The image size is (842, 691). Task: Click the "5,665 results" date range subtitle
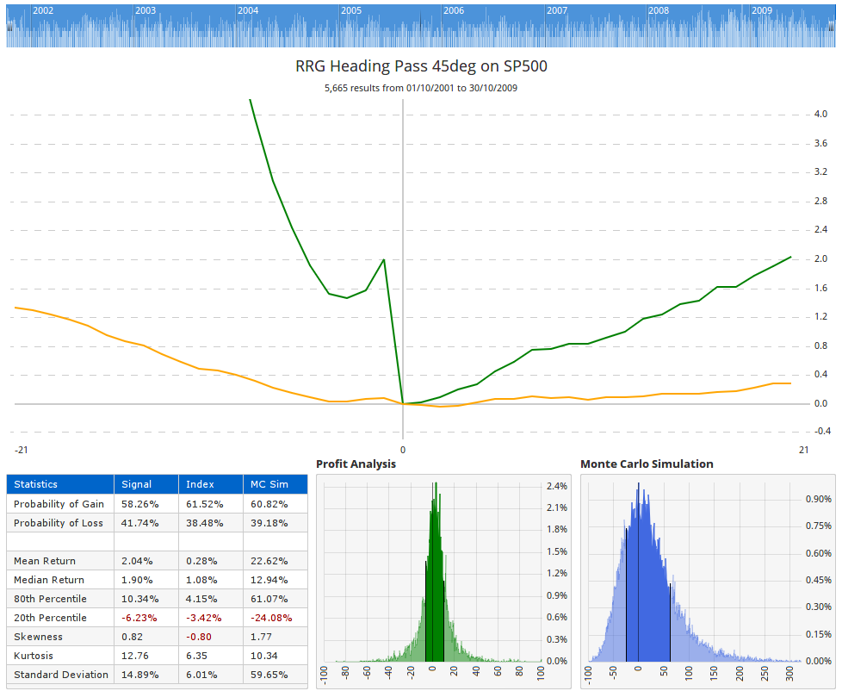point(421,88)
